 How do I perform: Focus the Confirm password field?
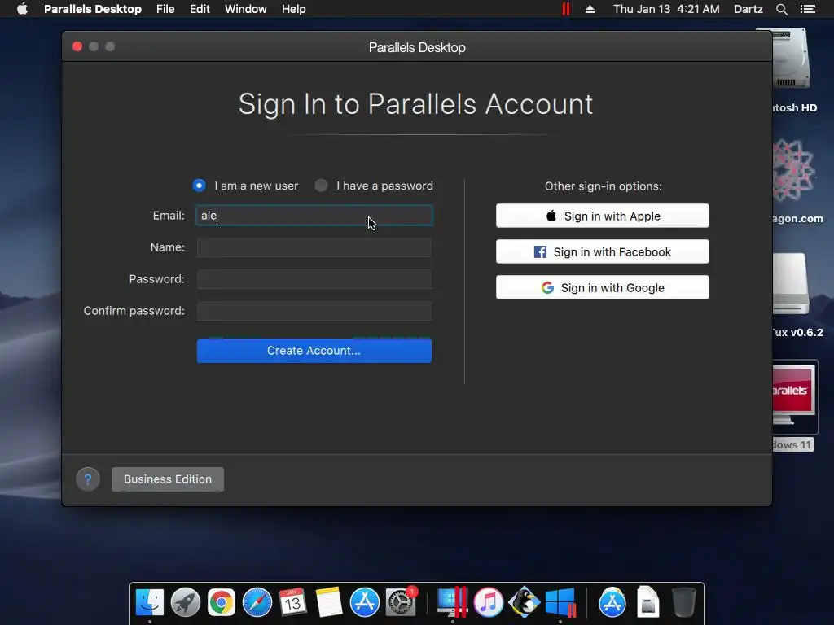(314, 311)
